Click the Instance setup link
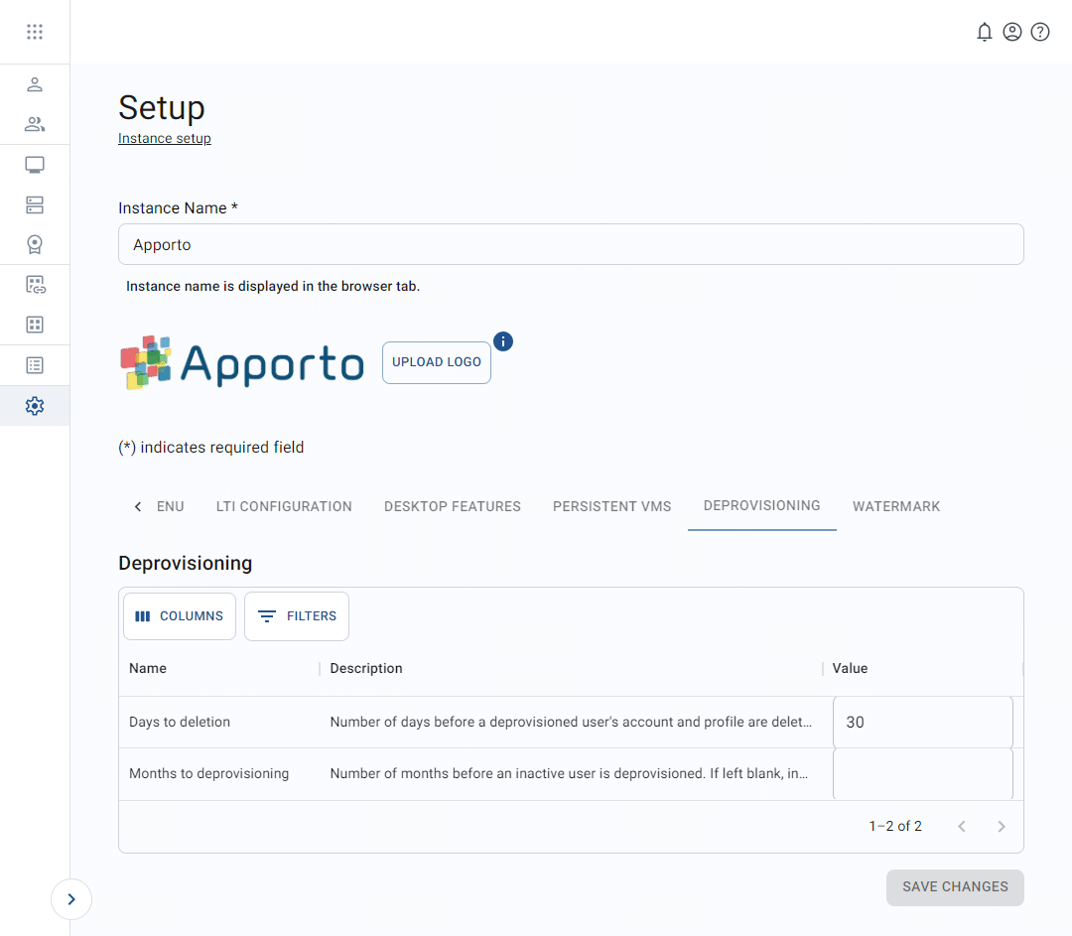 tap(164, 138)
